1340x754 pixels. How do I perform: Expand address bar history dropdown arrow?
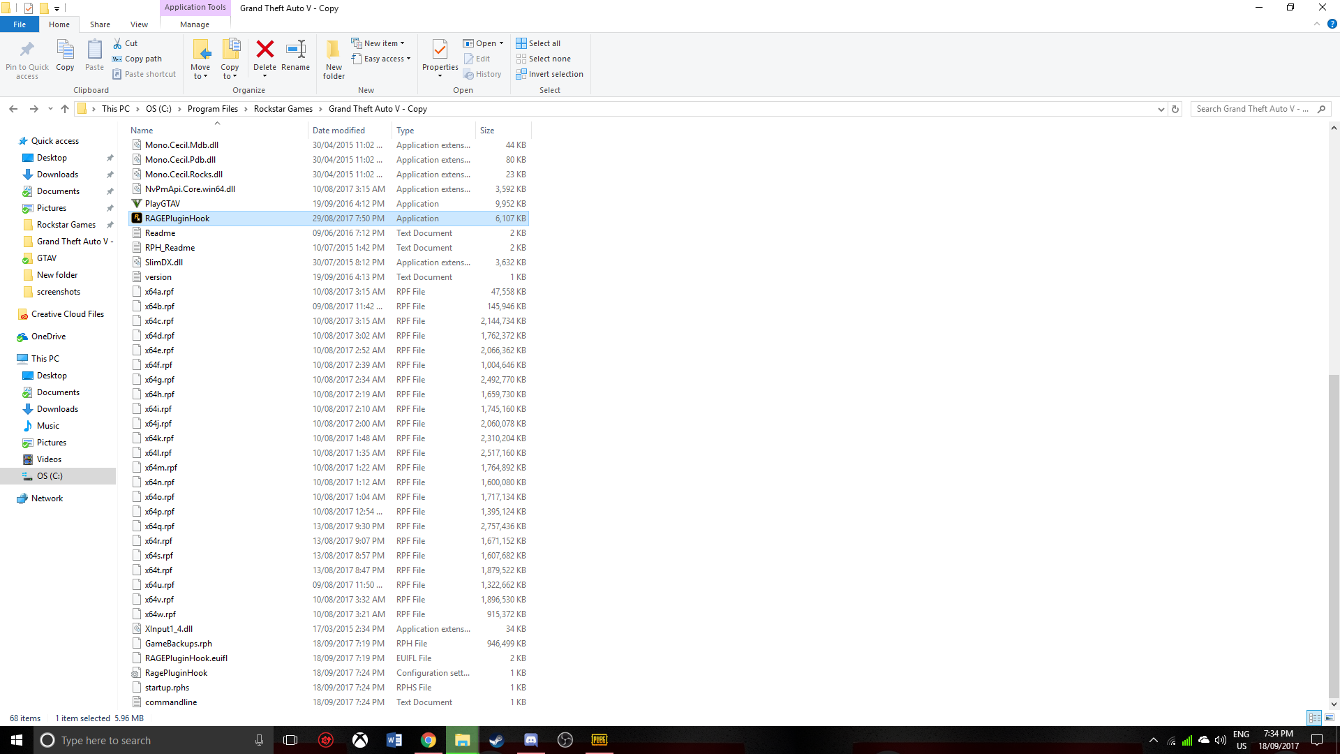[x=1161, y=109]
